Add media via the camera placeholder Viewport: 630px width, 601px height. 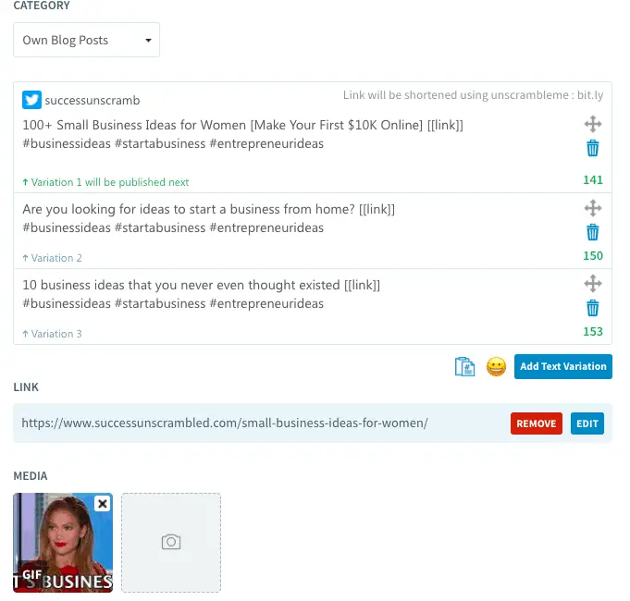coord(171,543)
